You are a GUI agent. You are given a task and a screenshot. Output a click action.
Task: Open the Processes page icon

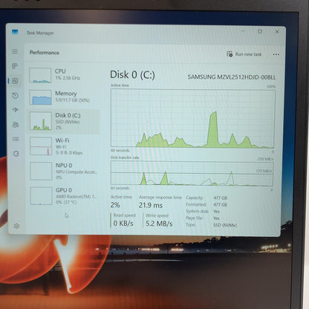15,66
